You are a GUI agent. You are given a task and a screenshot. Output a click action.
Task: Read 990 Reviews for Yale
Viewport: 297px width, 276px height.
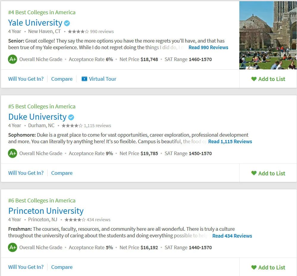tap(208, 47)
